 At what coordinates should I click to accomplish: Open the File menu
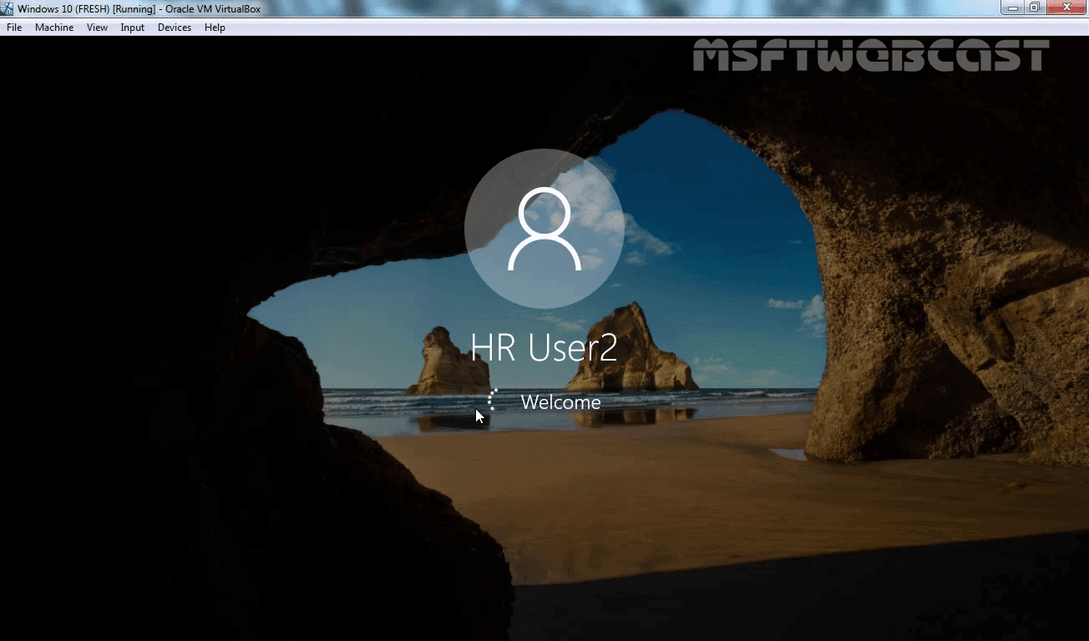pyautogui.click(x=14, y=28)
